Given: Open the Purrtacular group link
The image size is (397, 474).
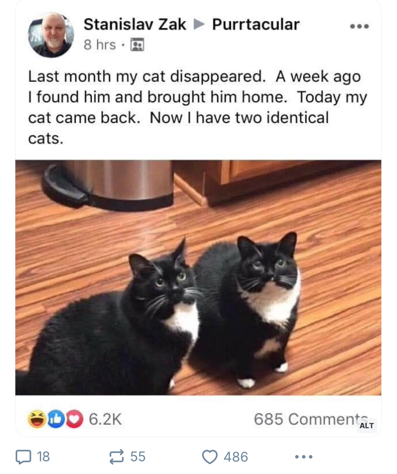Looking at the screenshot, I should (x=256, y=24).
